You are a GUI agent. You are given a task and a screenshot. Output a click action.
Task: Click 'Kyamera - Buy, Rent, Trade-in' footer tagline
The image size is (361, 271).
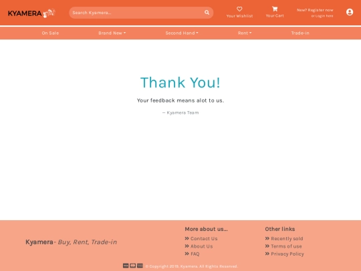tap(71, 242)
